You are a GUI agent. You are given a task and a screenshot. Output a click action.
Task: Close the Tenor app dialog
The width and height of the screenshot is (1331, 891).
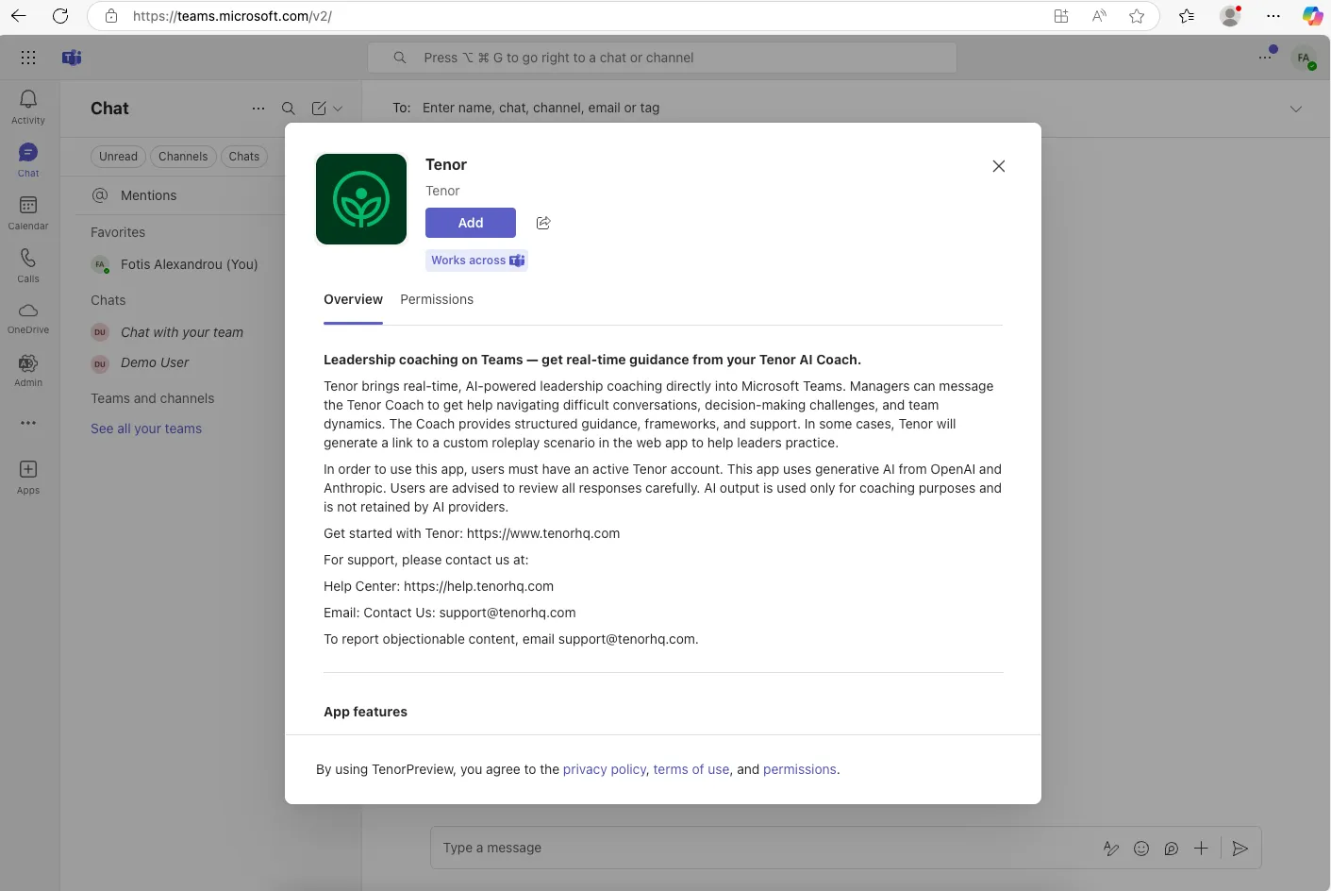(x=999, y=166)
